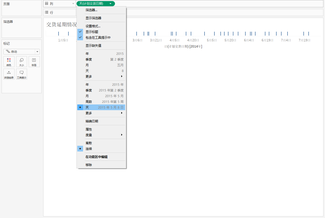The image size is (325, 218).
Task: Click the 6月4日 axis label
Action: pos(249,40)
